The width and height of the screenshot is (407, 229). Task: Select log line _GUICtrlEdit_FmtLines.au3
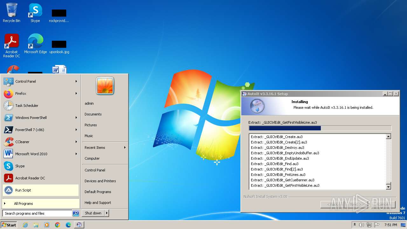278,175
